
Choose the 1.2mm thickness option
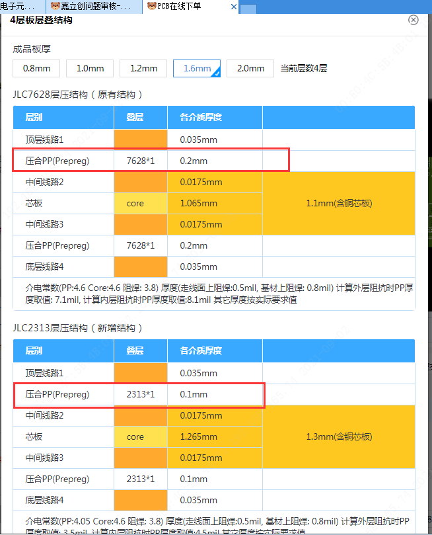tap(143, 68)
